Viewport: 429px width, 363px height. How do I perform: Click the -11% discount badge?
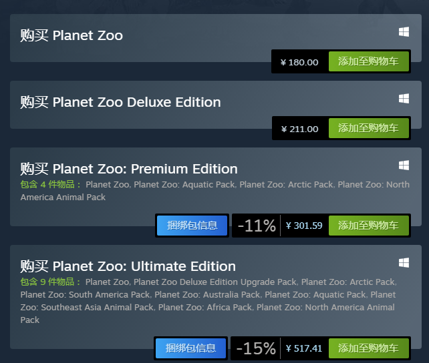257,226
